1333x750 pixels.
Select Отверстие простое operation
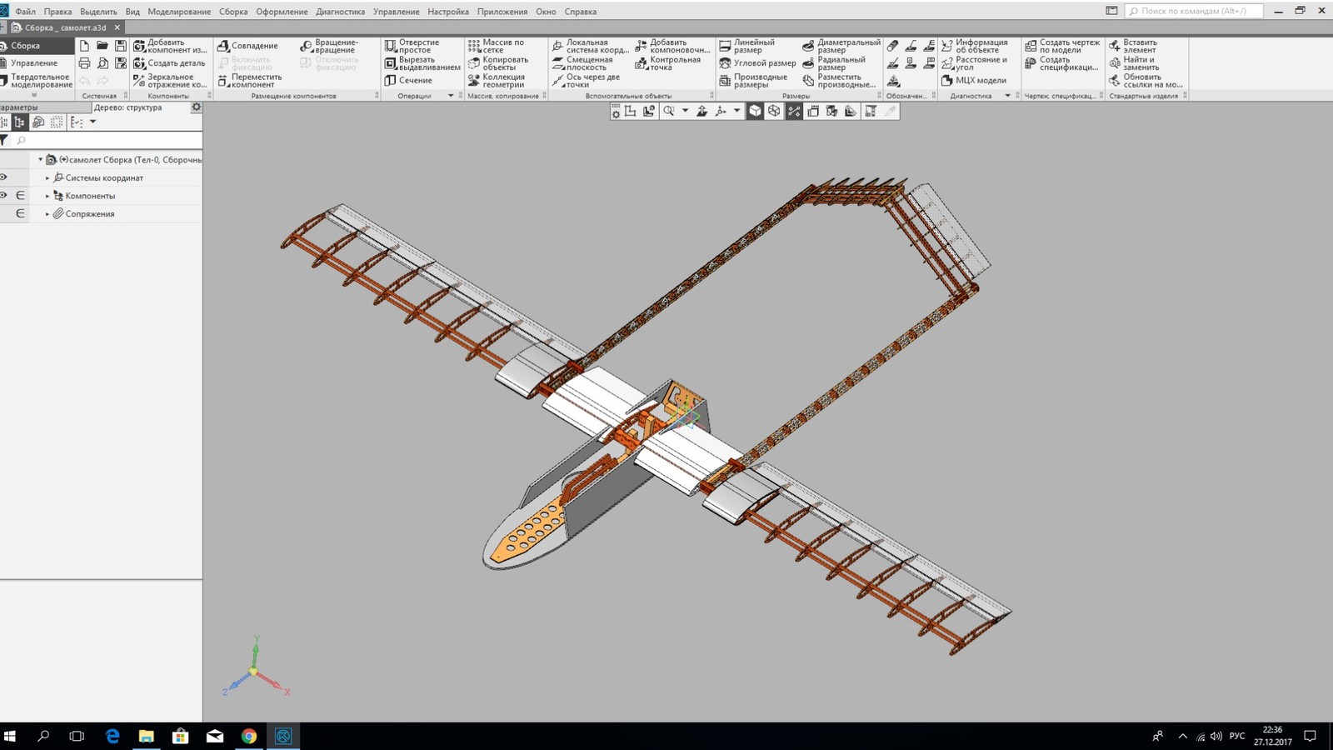coord(412,46)
